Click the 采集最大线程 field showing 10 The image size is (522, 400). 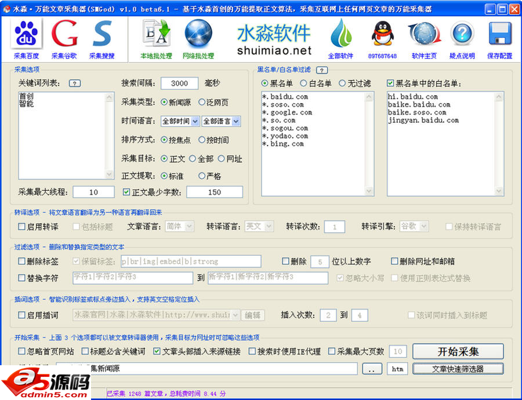click(93, 192)
